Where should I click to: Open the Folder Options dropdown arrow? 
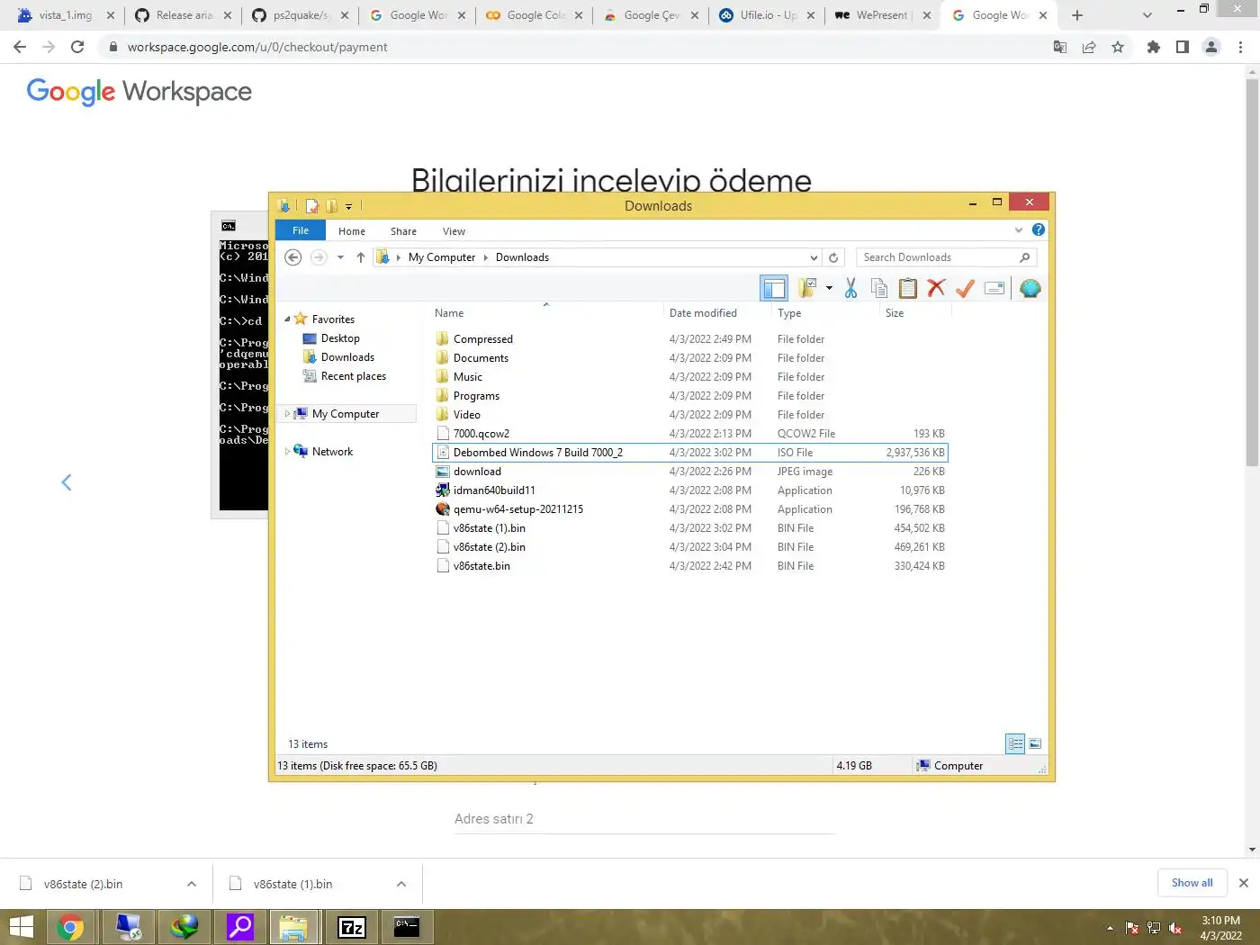829,288
